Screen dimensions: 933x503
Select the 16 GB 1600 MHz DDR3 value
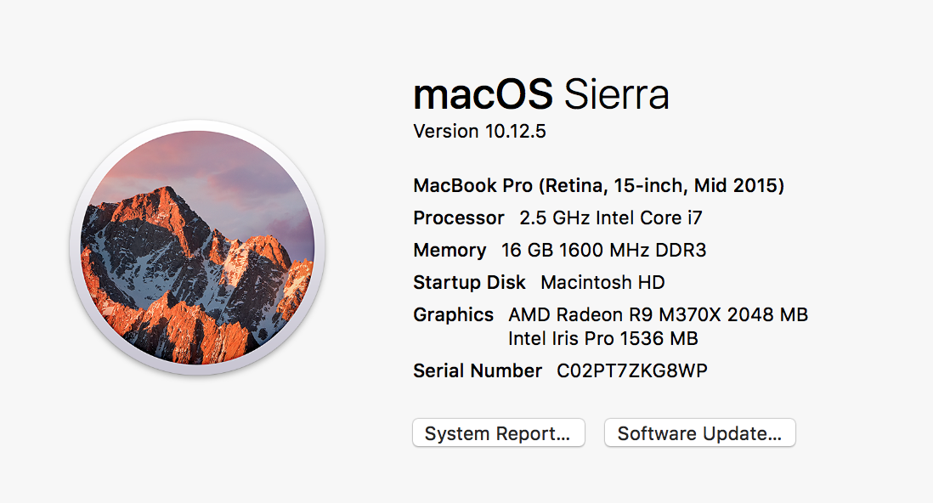click(x=604, y=250)
